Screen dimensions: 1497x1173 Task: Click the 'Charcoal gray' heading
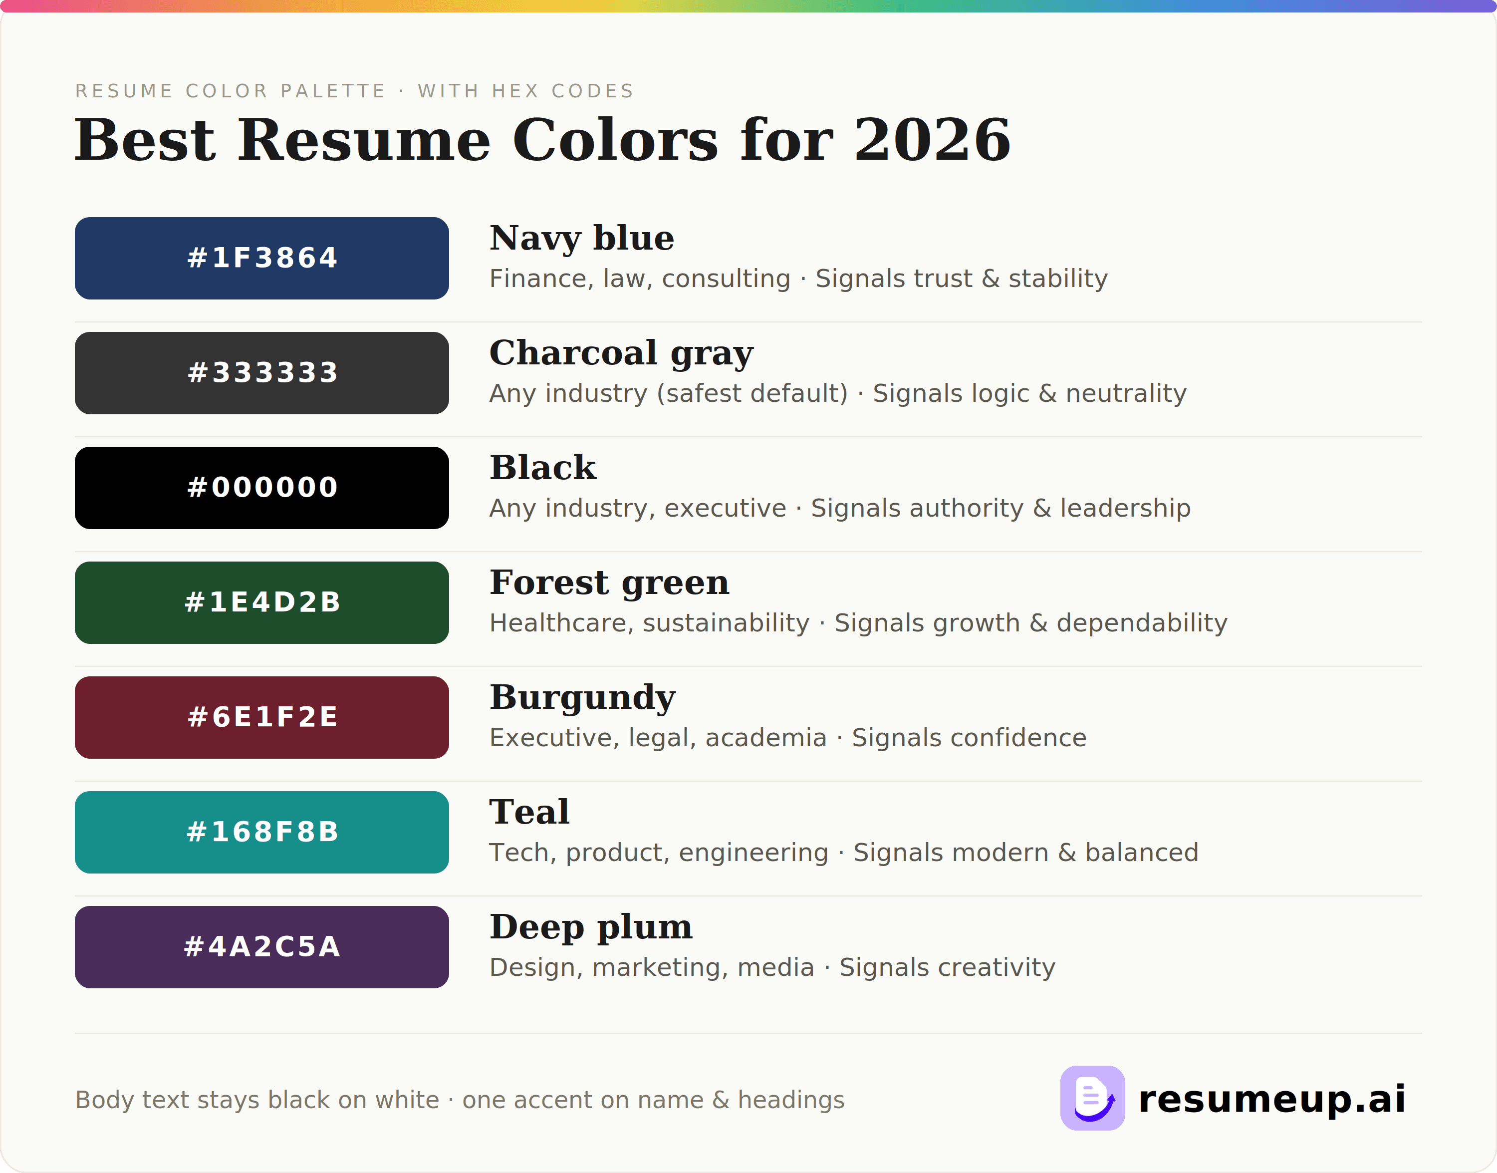(621, 354)
